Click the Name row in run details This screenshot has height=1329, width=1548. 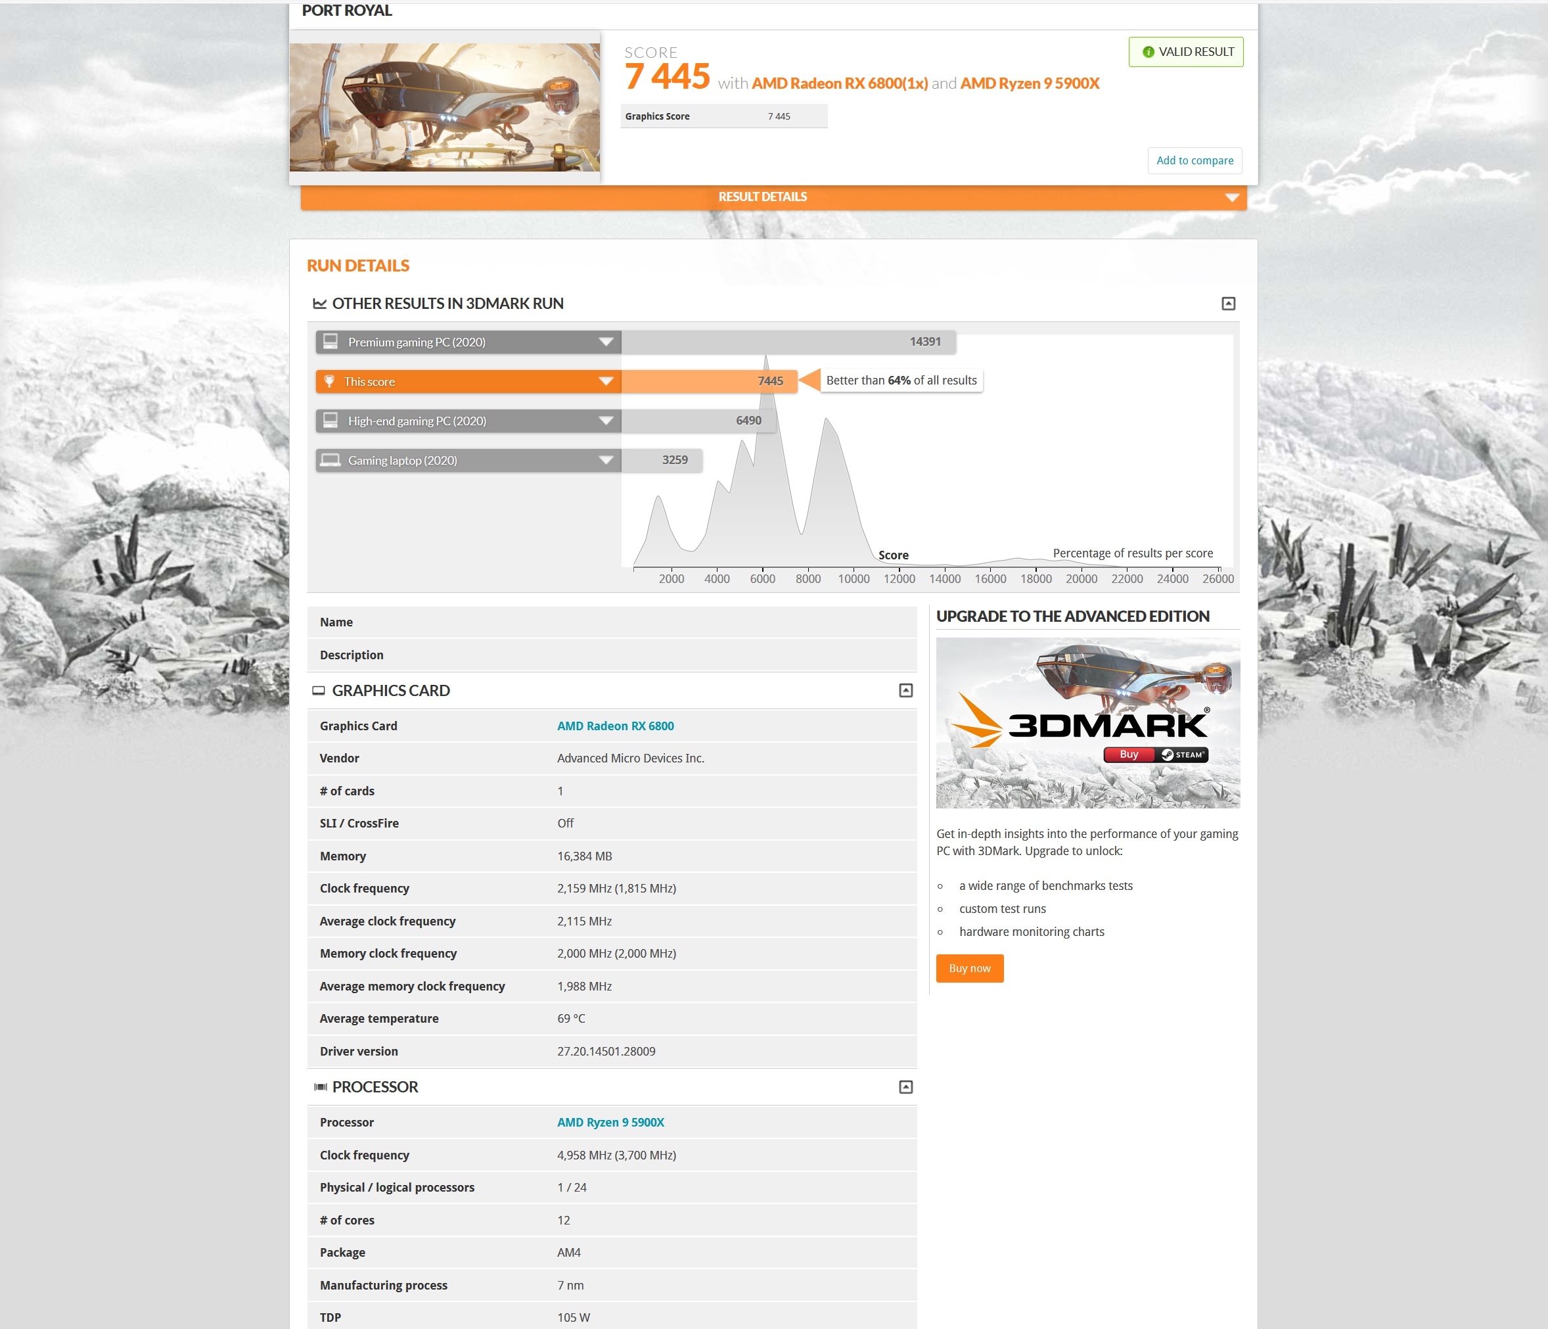pos(612,622)
